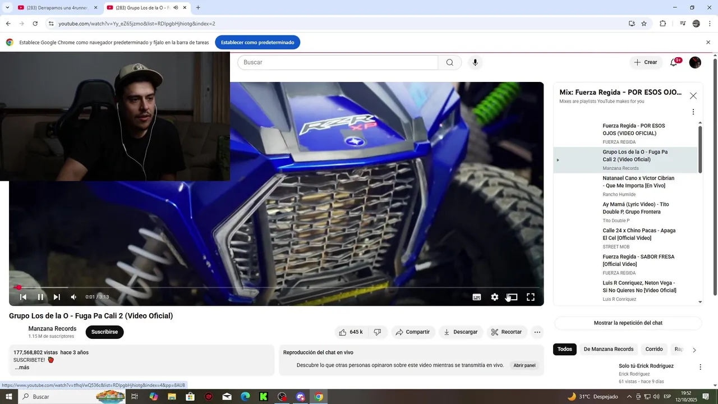Screen dimensions: 718x404
Task: Play Luis R Conriquez - Si No Quieres No
Action: pyautogui.click(x=625, y=291)
